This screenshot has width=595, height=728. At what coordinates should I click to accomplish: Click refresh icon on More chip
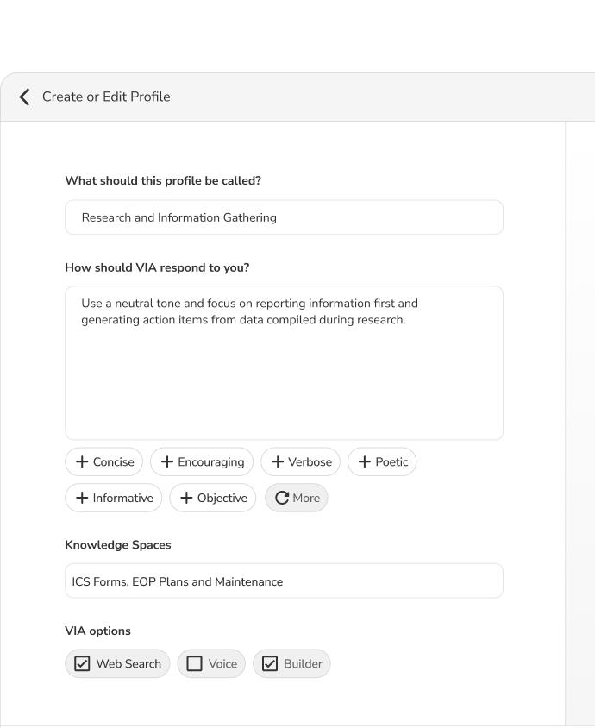[x=282, y=499]
